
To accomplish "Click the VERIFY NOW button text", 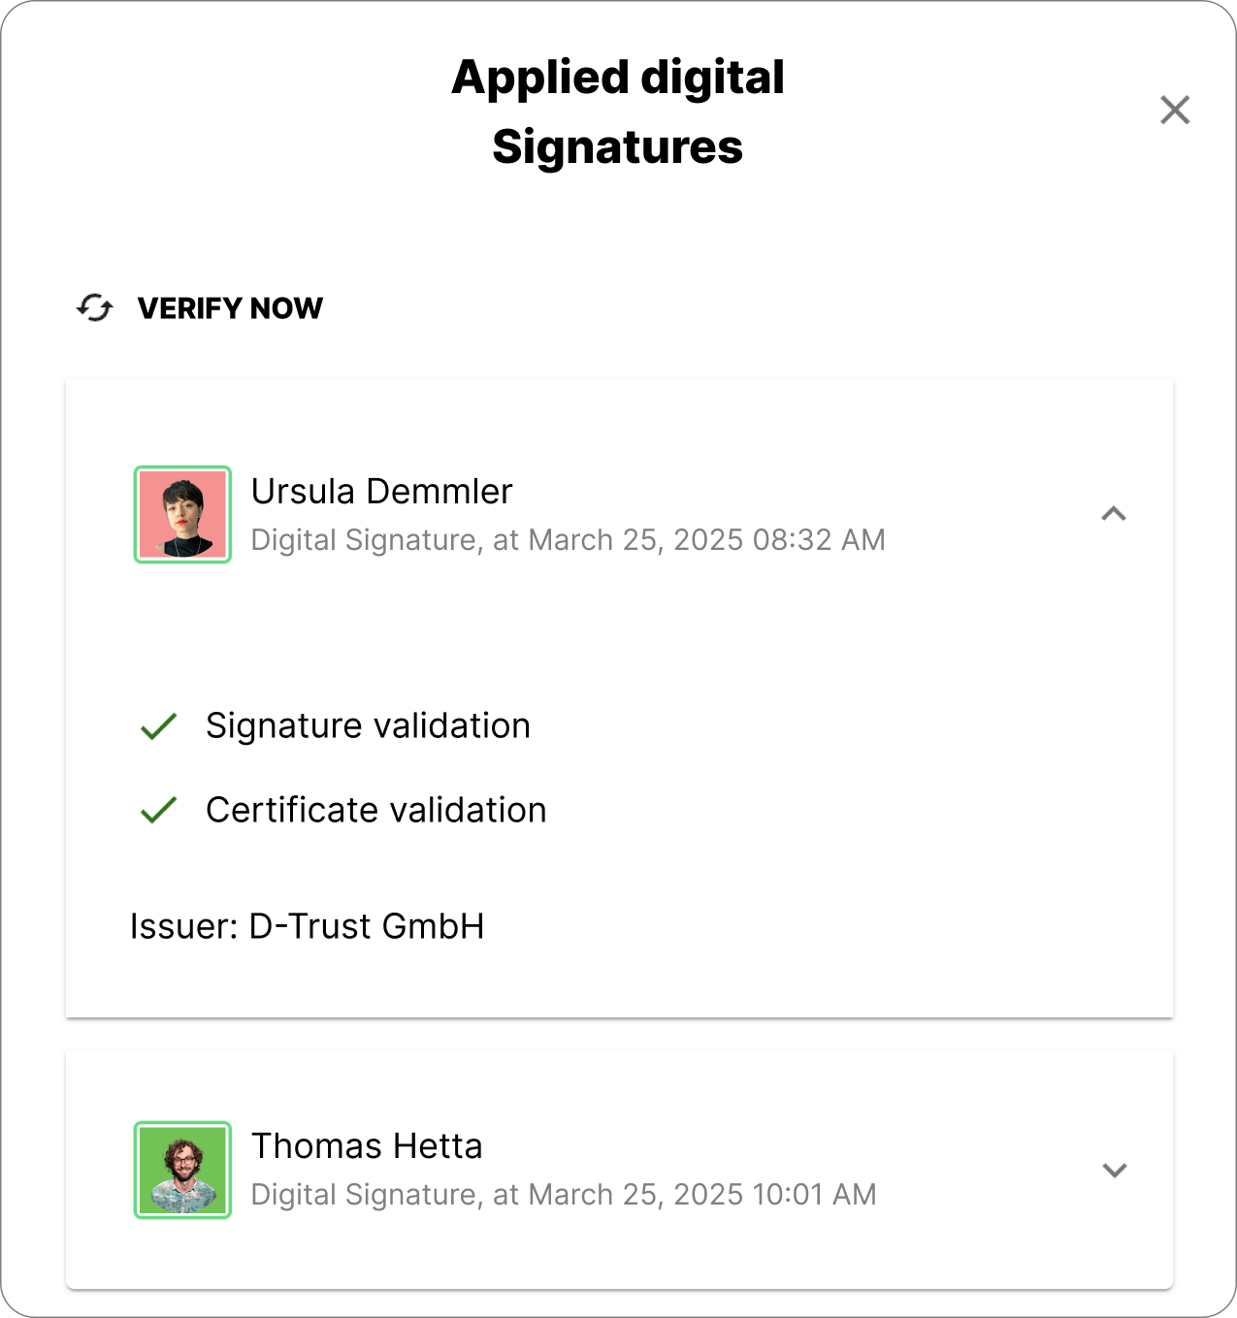I will coord(230,308).
